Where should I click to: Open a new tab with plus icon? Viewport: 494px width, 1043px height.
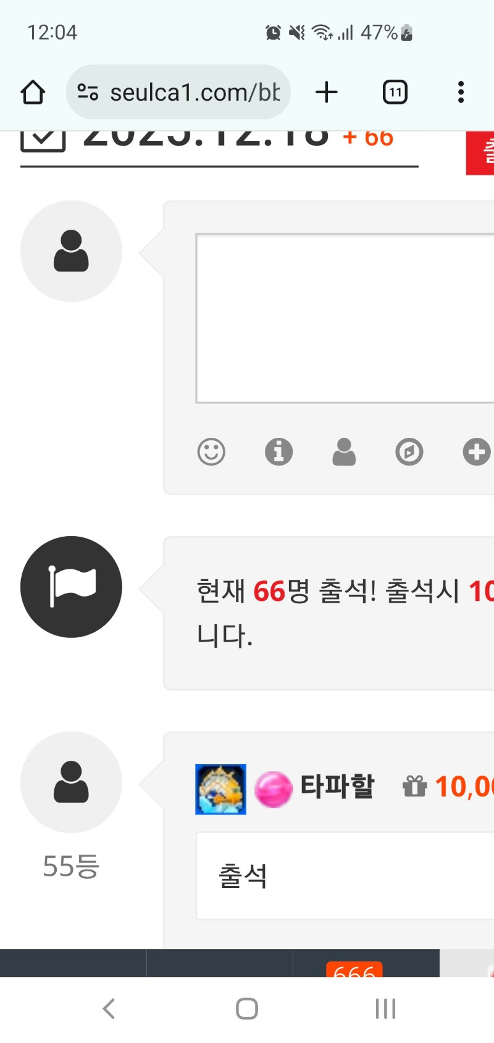[327, 93]
